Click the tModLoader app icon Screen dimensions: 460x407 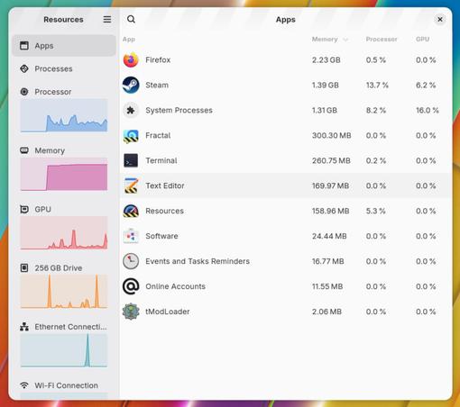(131, 312)
